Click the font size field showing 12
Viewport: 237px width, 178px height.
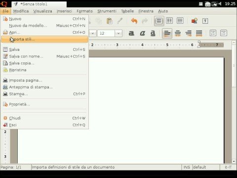click(x=106, y=33)
